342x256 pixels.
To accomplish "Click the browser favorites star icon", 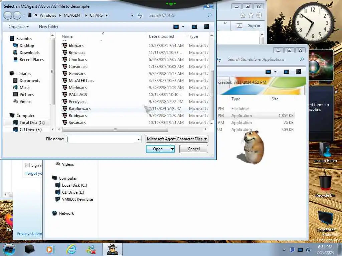I will [251, 15].
